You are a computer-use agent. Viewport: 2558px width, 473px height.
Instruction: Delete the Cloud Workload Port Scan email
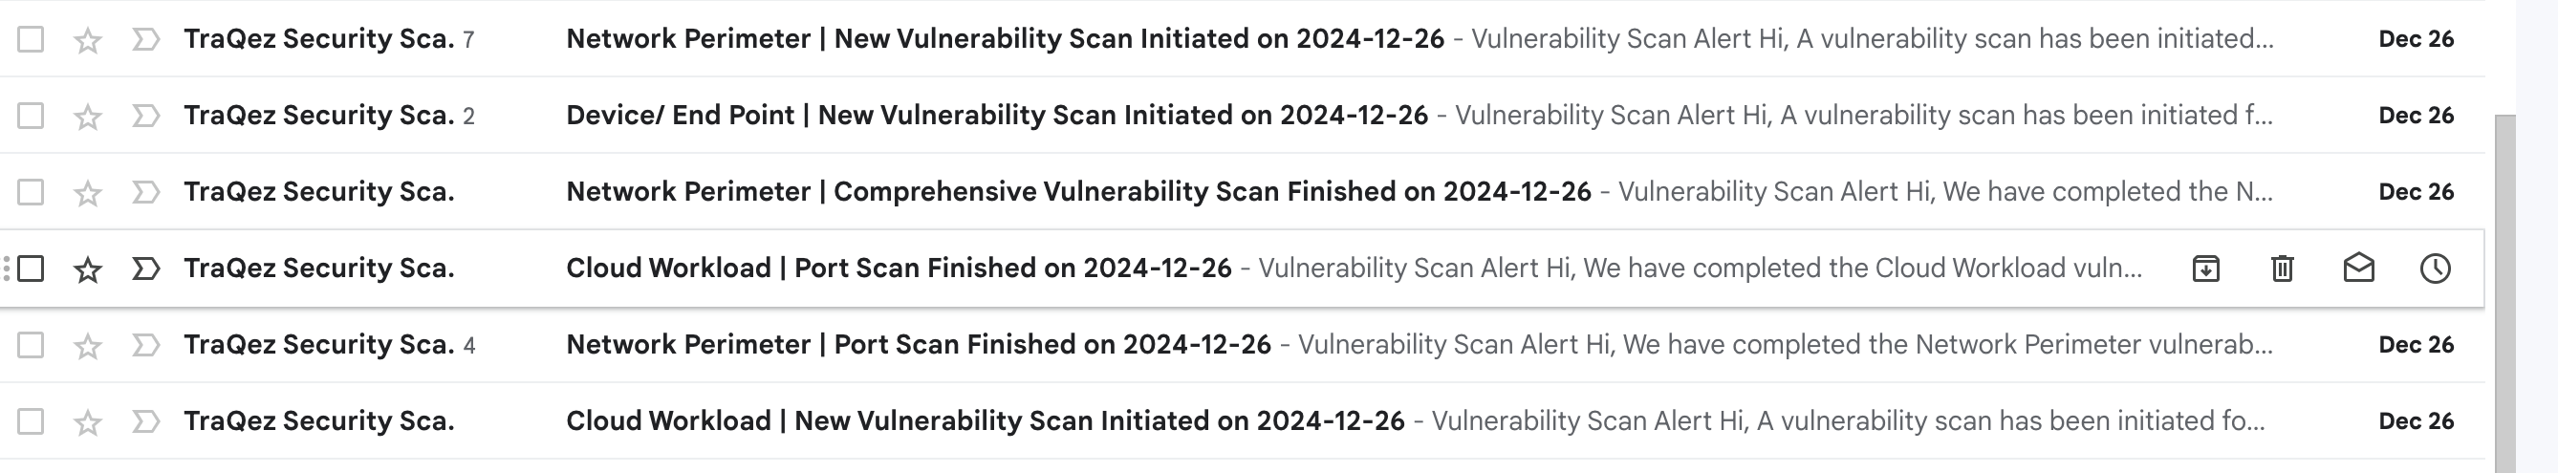point(2282,269)
